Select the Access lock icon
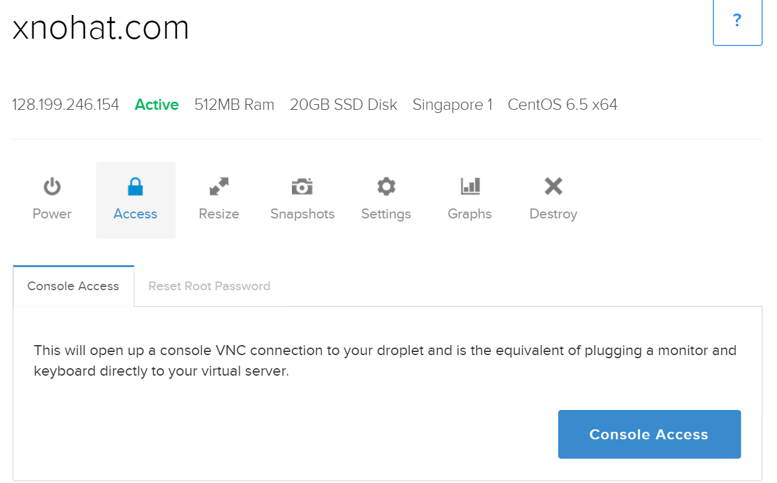Viewport: 777px width, 483px height. (x=135, y=186)
